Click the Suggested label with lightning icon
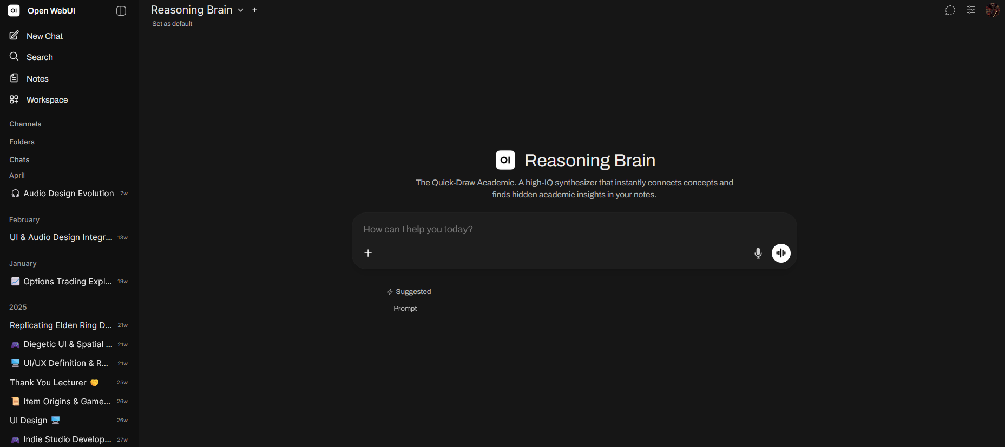This screenshot has height=447, width=1005. (x=409, y=292)
